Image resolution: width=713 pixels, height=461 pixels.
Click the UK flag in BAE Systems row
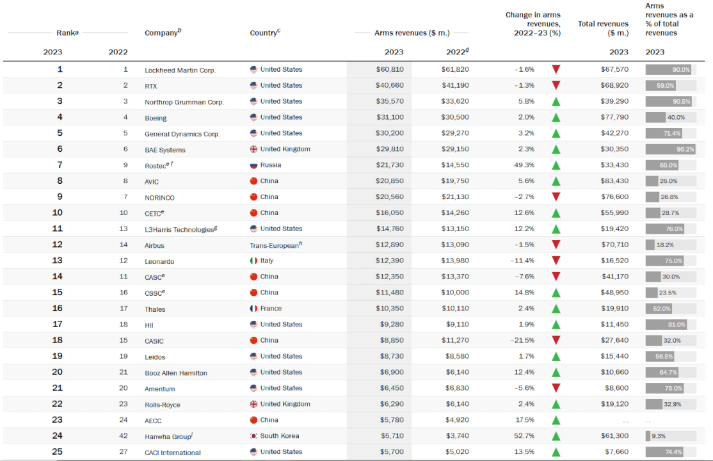tap(253, 149)
